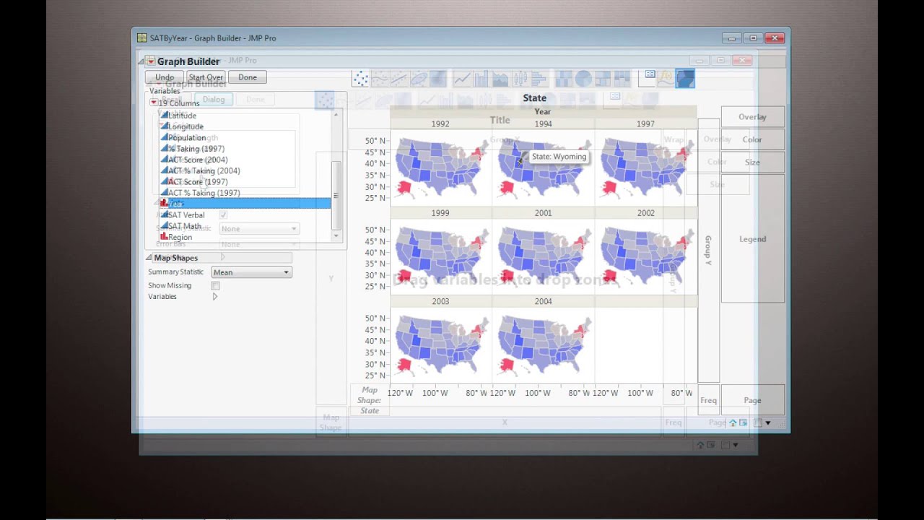924x520 pixels.
Task: Select the Line of Fit element icon
Action: 399,79
